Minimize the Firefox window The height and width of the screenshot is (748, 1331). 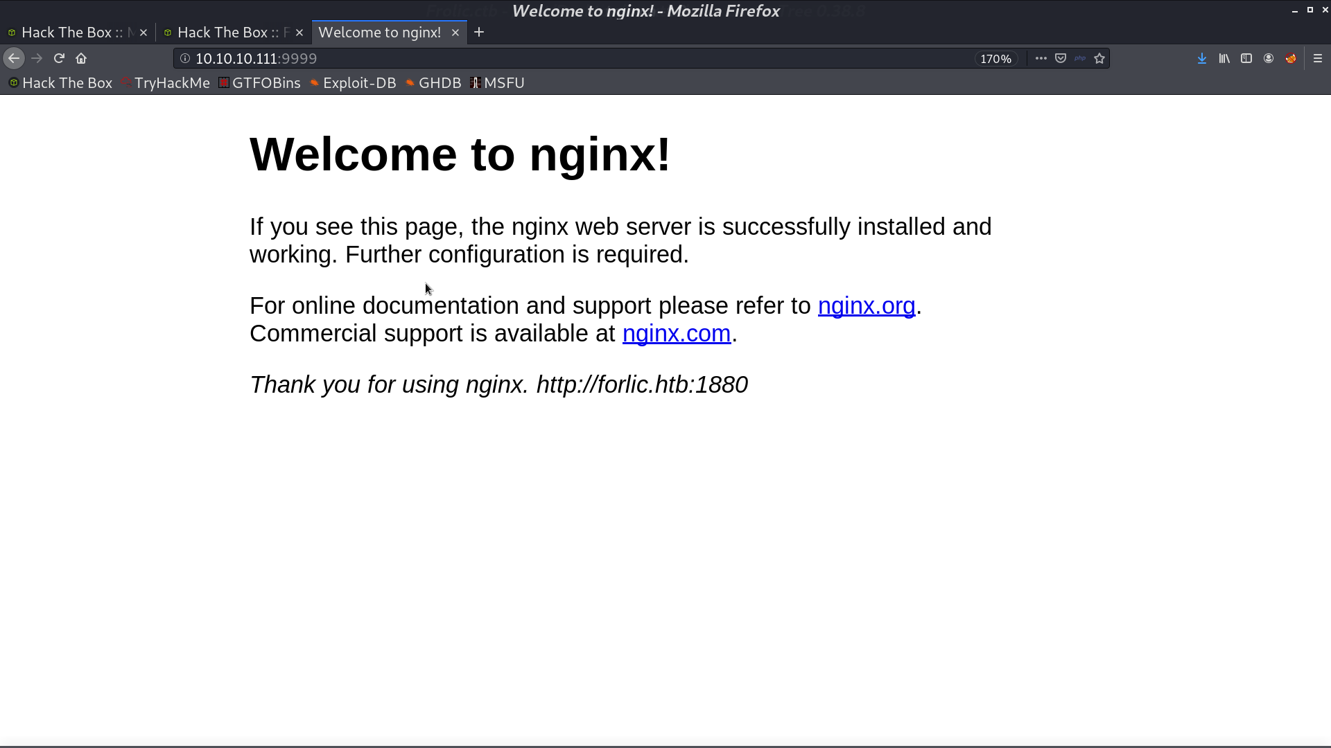[x=1294, y=10]
